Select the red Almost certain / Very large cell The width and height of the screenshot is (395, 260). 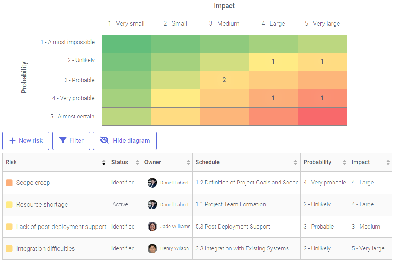(x=322, y=117)
